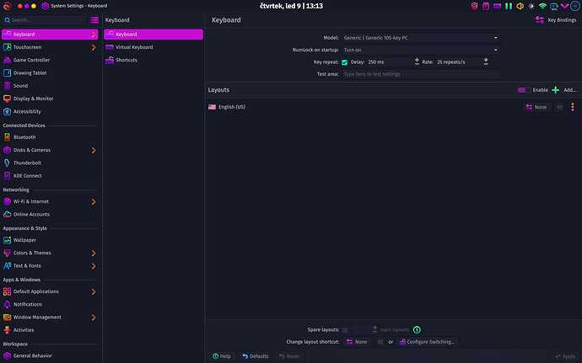Click the volume icon in system tray

(520, 6)
